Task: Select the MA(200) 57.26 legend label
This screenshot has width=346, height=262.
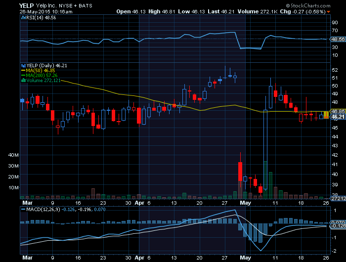Action: tap(42, 76)
